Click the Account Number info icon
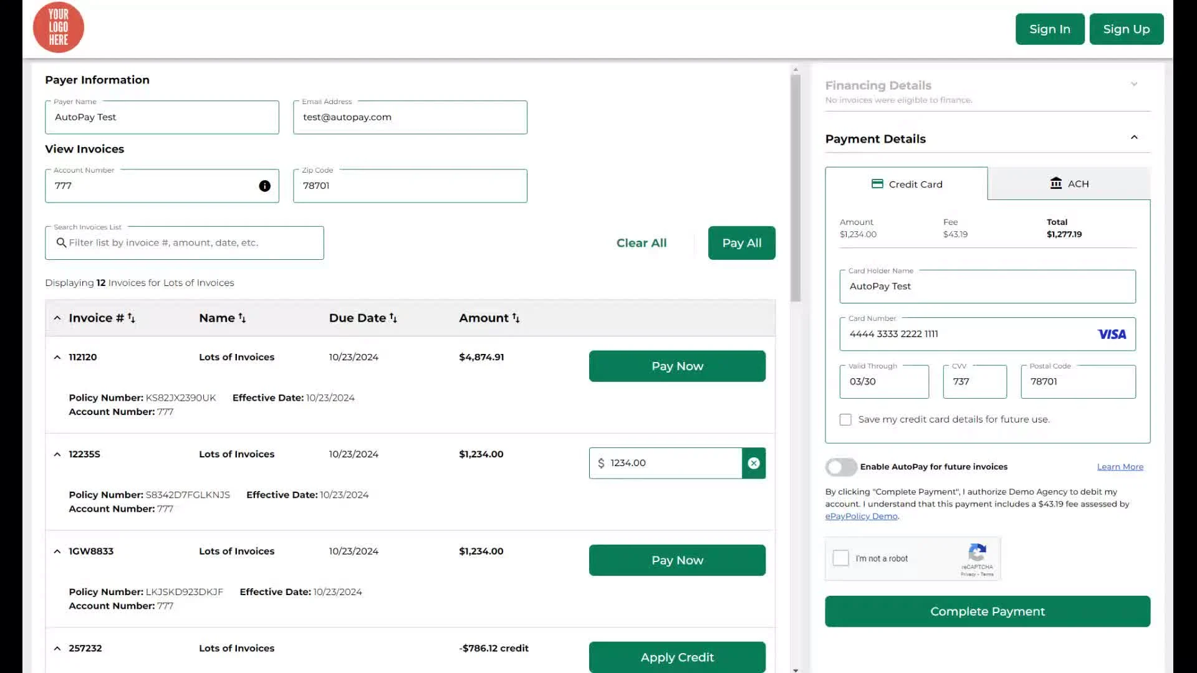This screenshot has width=1197, height=673. click(264, 186)
